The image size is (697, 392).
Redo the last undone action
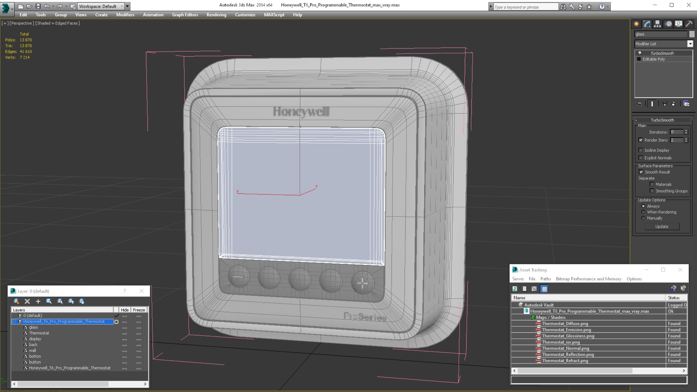point(60,6)
